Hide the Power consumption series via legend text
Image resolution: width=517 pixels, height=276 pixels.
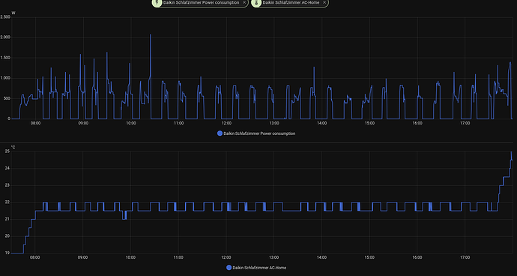click(259, 133)
